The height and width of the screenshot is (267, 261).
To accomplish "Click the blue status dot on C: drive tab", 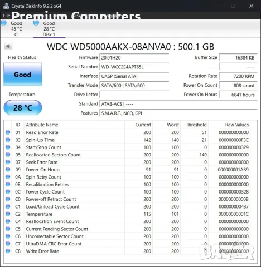I will pos(4,23).
